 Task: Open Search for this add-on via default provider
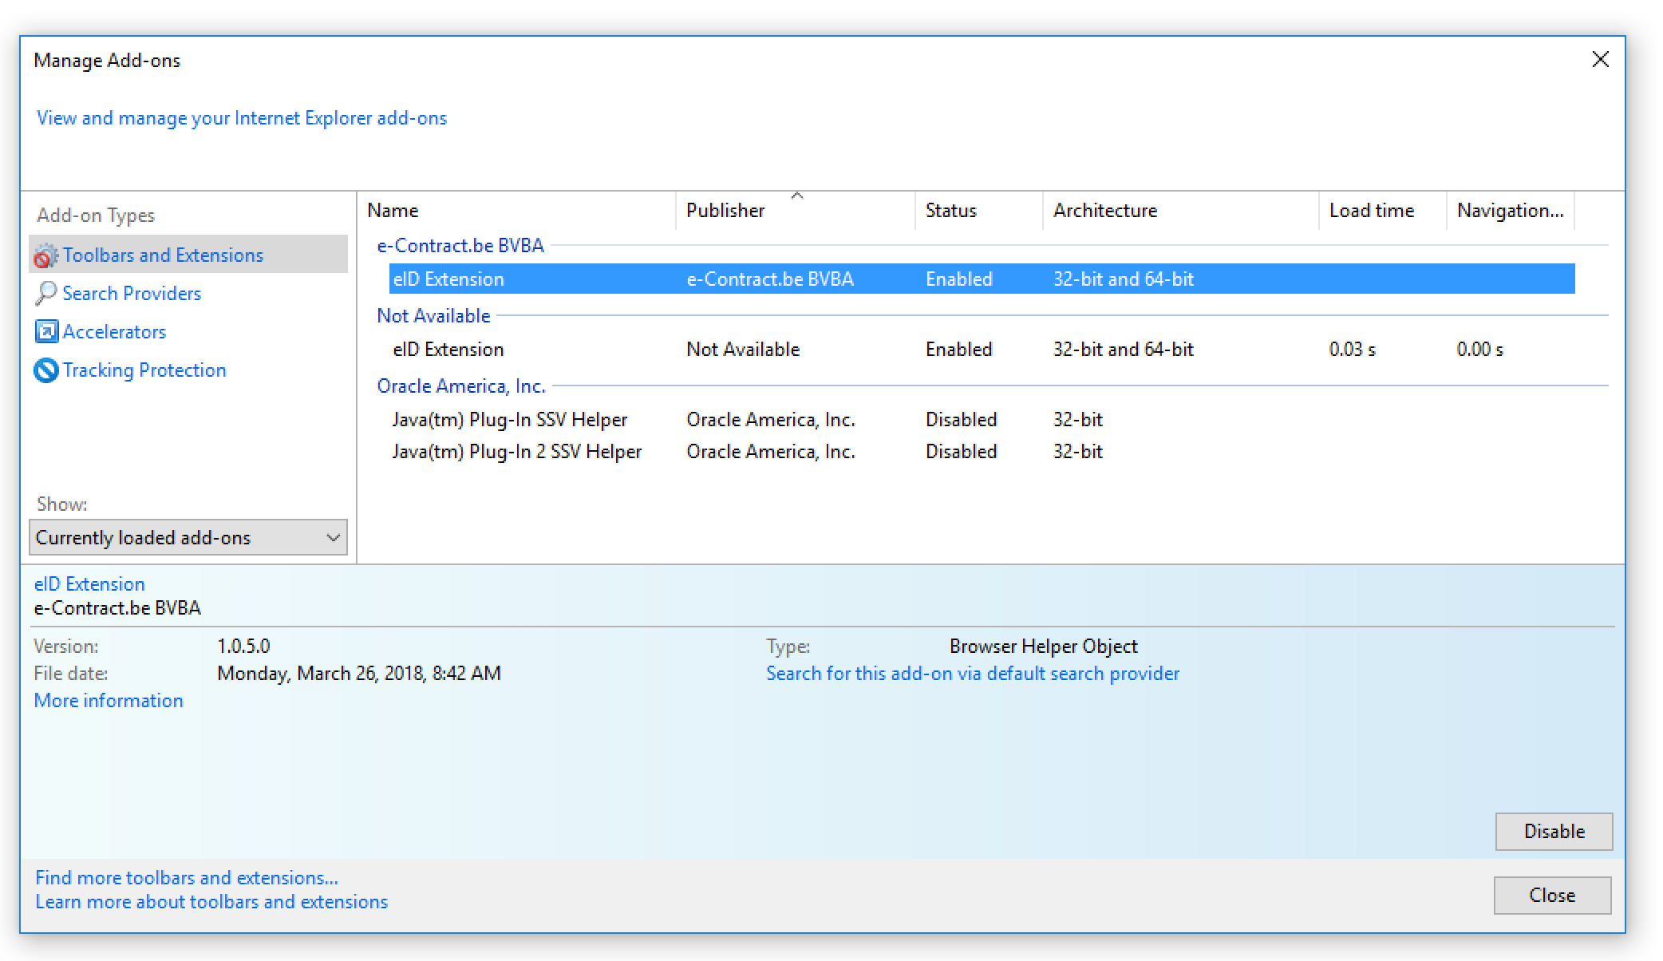[973, 673]
